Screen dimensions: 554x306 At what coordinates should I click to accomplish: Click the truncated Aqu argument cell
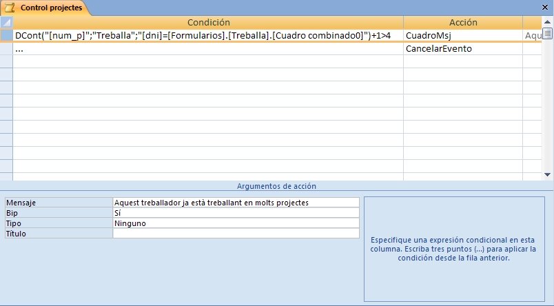click(533, 35)
